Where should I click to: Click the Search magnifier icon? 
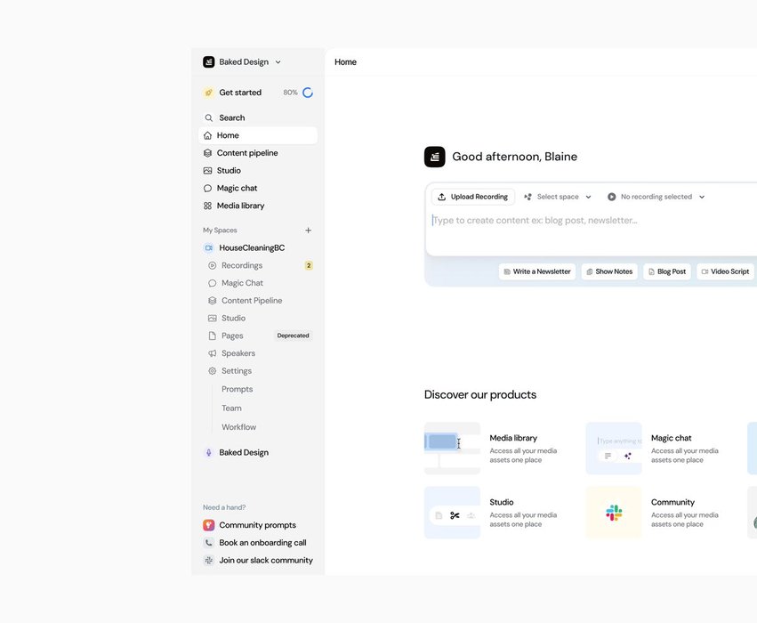(208, 117)
